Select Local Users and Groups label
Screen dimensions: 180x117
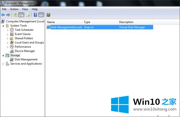(29, 42)
